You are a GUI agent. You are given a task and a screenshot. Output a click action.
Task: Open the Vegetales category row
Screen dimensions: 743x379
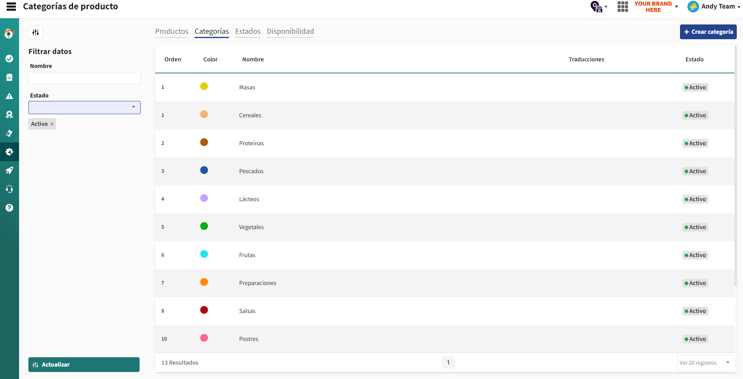pos(444,227)
